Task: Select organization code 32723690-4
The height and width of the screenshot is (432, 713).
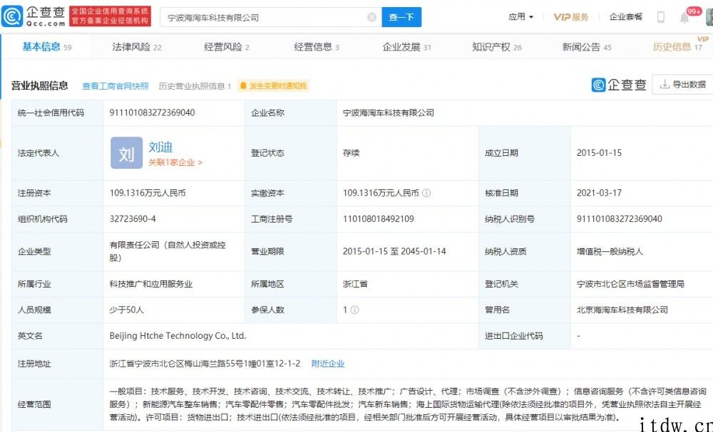Action: coord(133,218)
